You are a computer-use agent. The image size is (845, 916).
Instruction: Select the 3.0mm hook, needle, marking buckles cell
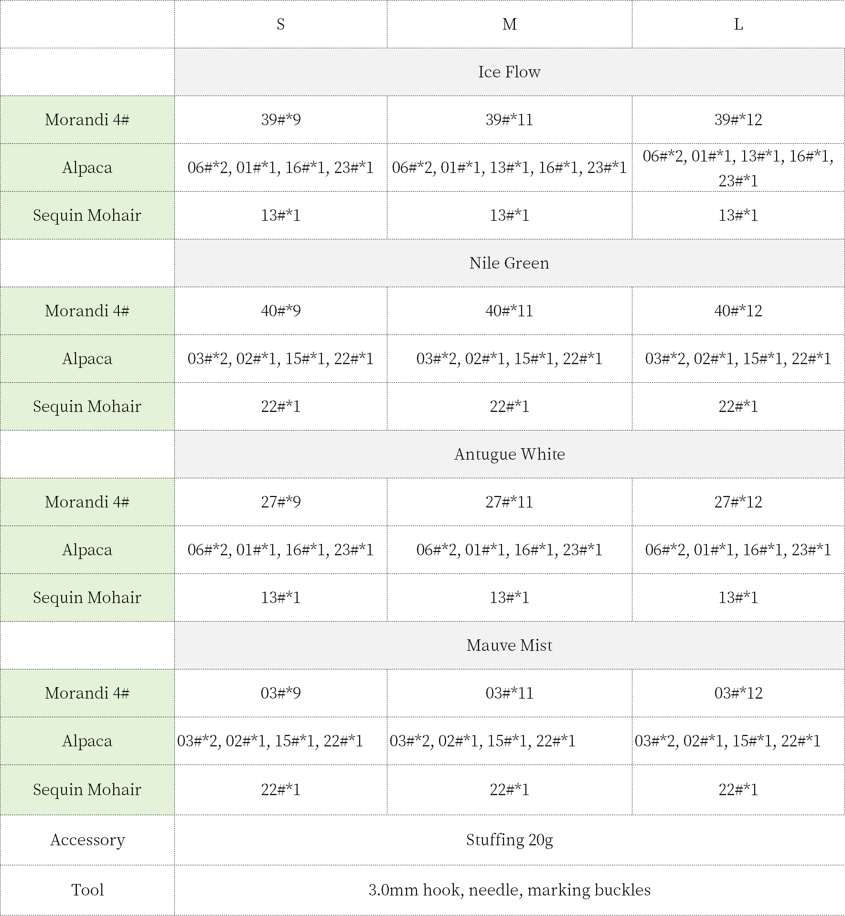click(509, 890)
